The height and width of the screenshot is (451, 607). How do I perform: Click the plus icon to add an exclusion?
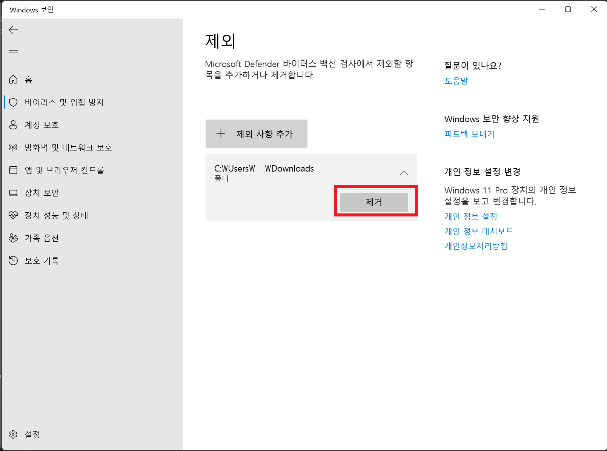[x=221, y=133]
